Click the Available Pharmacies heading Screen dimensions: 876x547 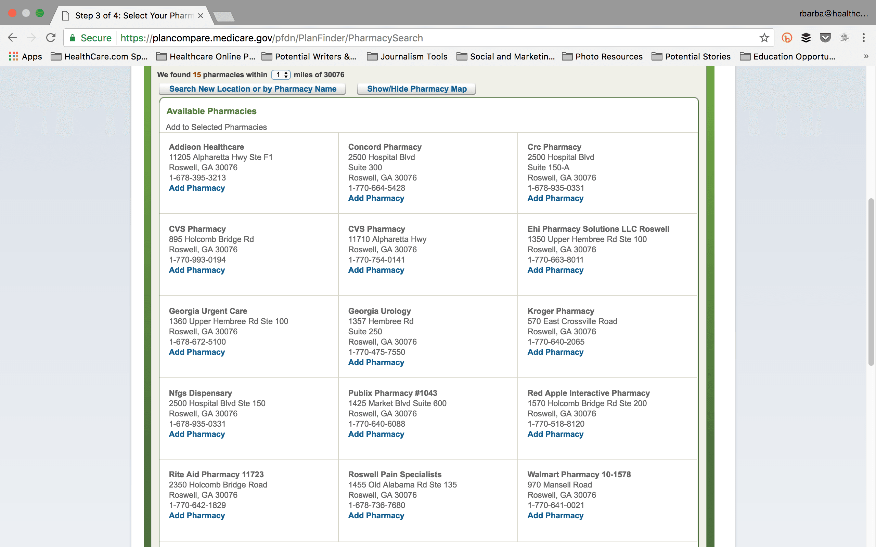pos(211,111)
